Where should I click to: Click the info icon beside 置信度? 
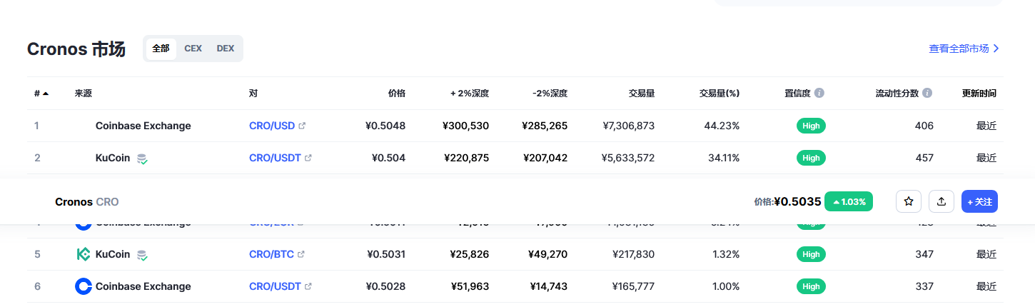[x=819, y=93]
